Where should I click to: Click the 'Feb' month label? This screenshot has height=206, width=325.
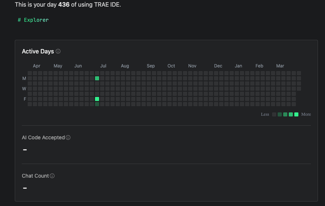(259, 66)
